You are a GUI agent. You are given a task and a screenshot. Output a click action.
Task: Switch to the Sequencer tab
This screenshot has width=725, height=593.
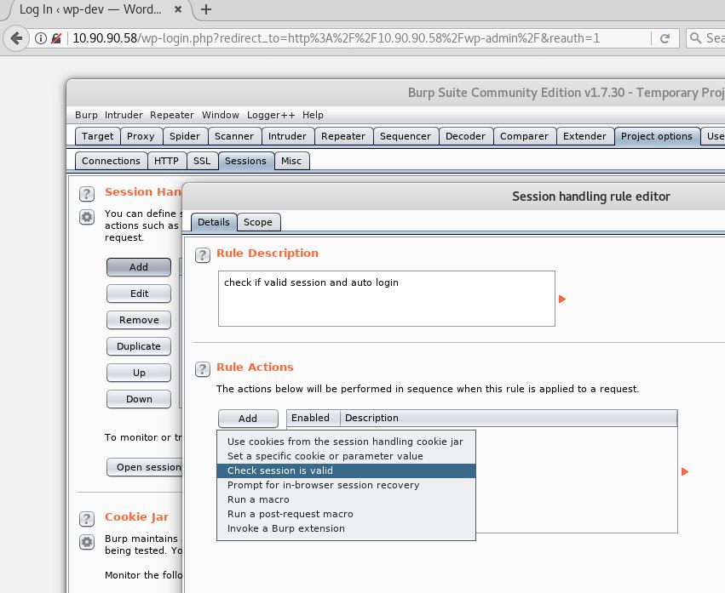coord(405,136)
